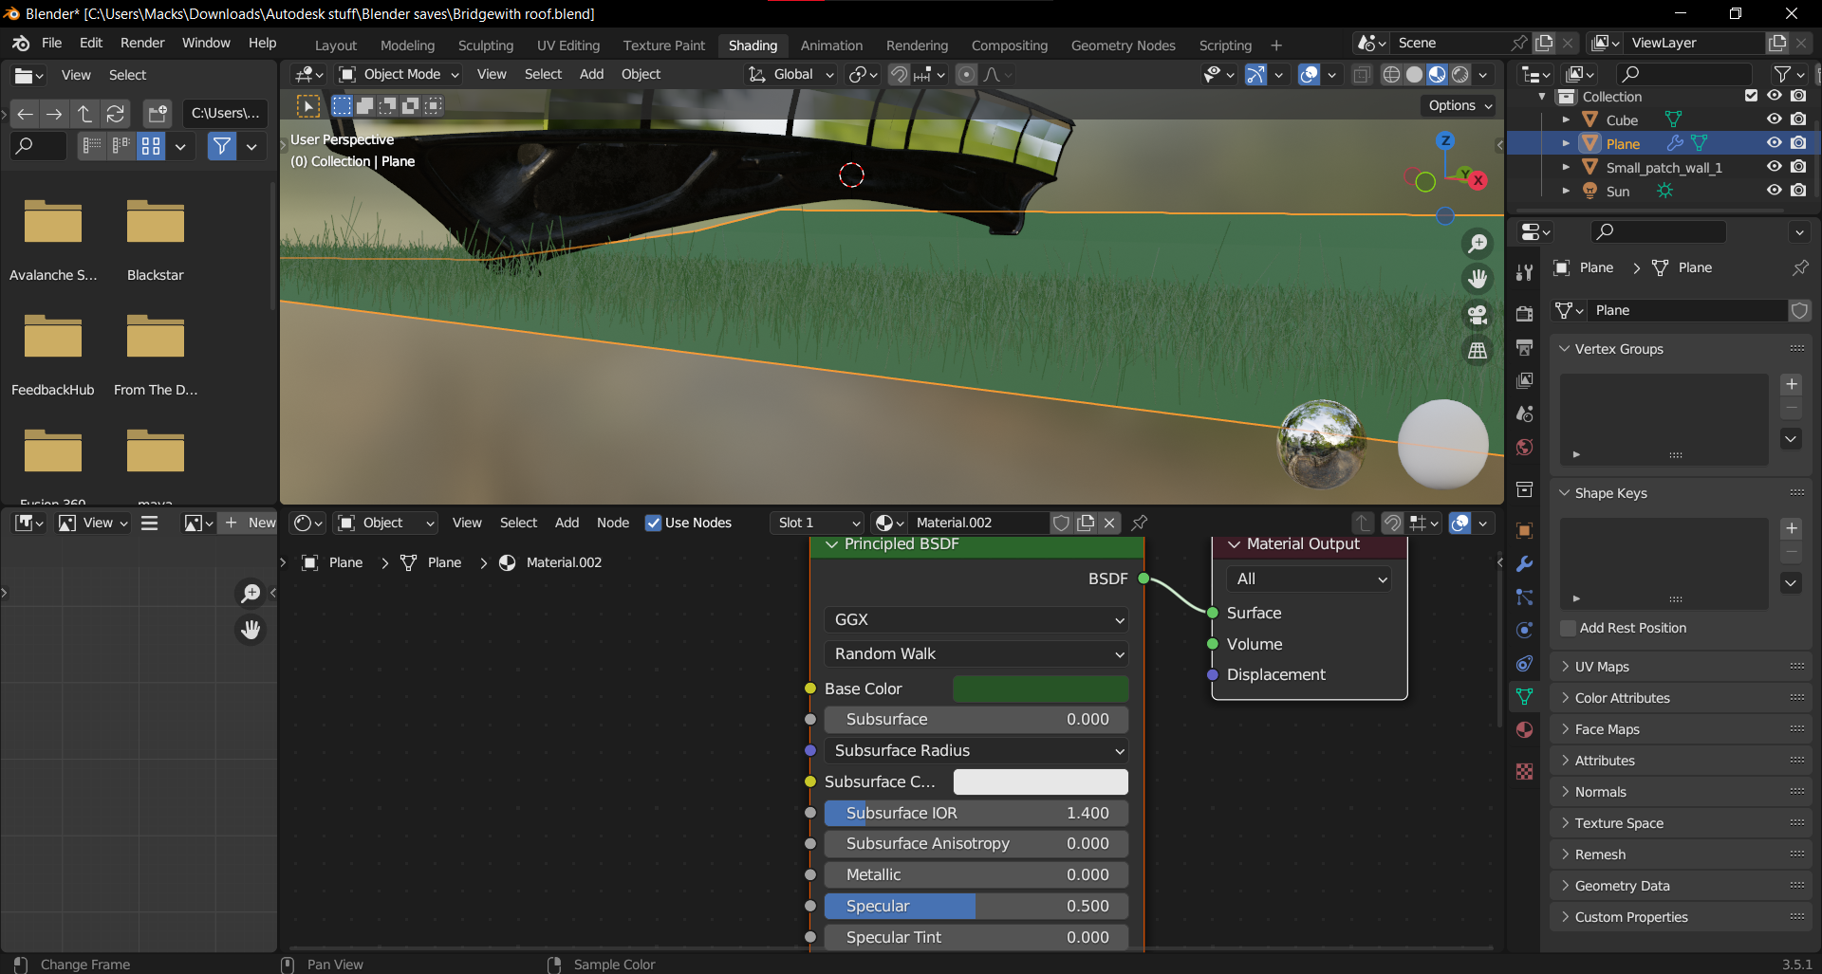The image size is (1822, 974).
Task: Open the All target dropdown in Material Output
Action: [x=1309, y=579]
